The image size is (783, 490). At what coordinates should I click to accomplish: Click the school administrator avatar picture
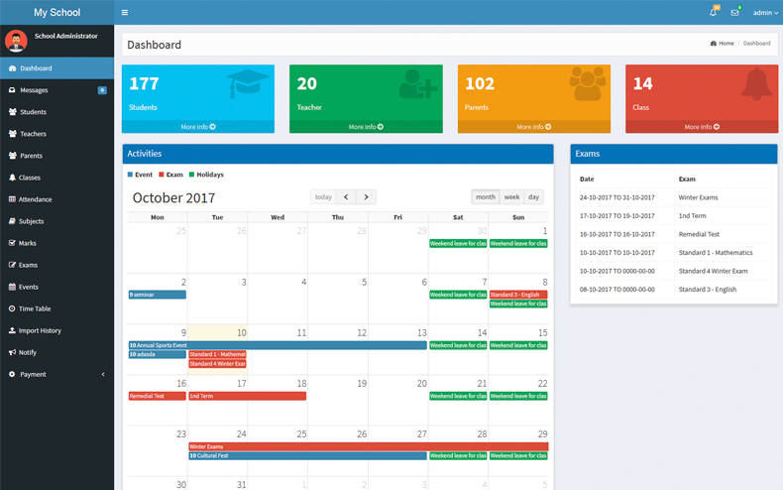coord(16,41)
